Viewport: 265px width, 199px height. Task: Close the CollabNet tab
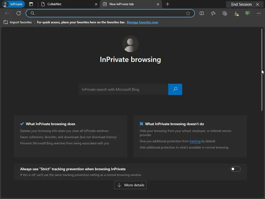[96, 4]
